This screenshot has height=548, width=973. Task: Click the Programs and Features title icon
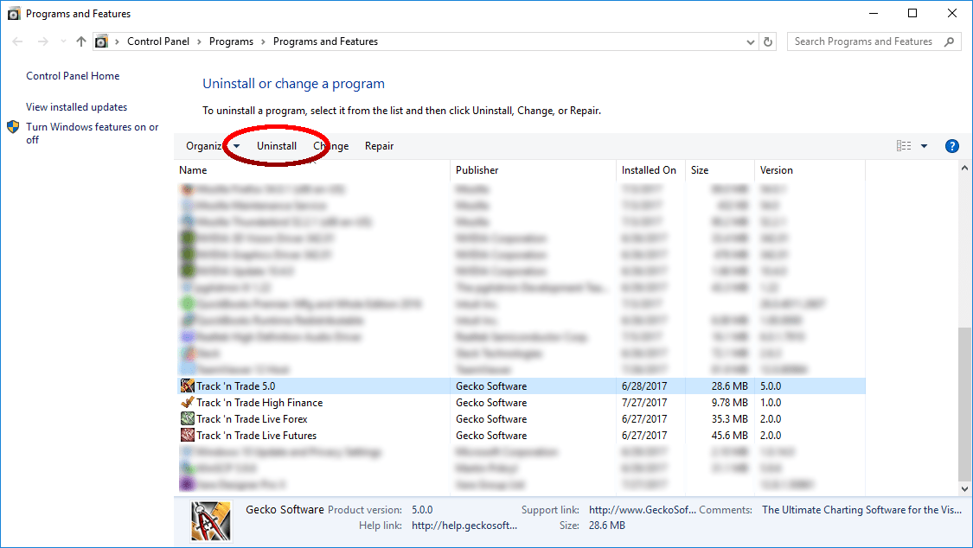click(x=14, y=14)
